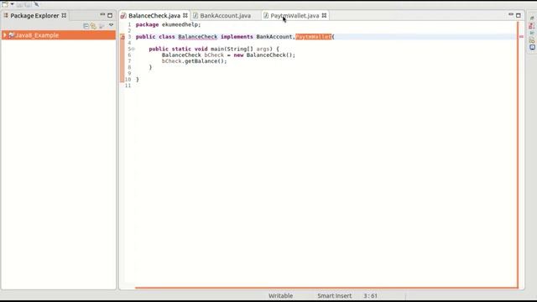The image size is (537, 302).
Task: Click the Smart Insert status bar entry
Action: (334, 296)
